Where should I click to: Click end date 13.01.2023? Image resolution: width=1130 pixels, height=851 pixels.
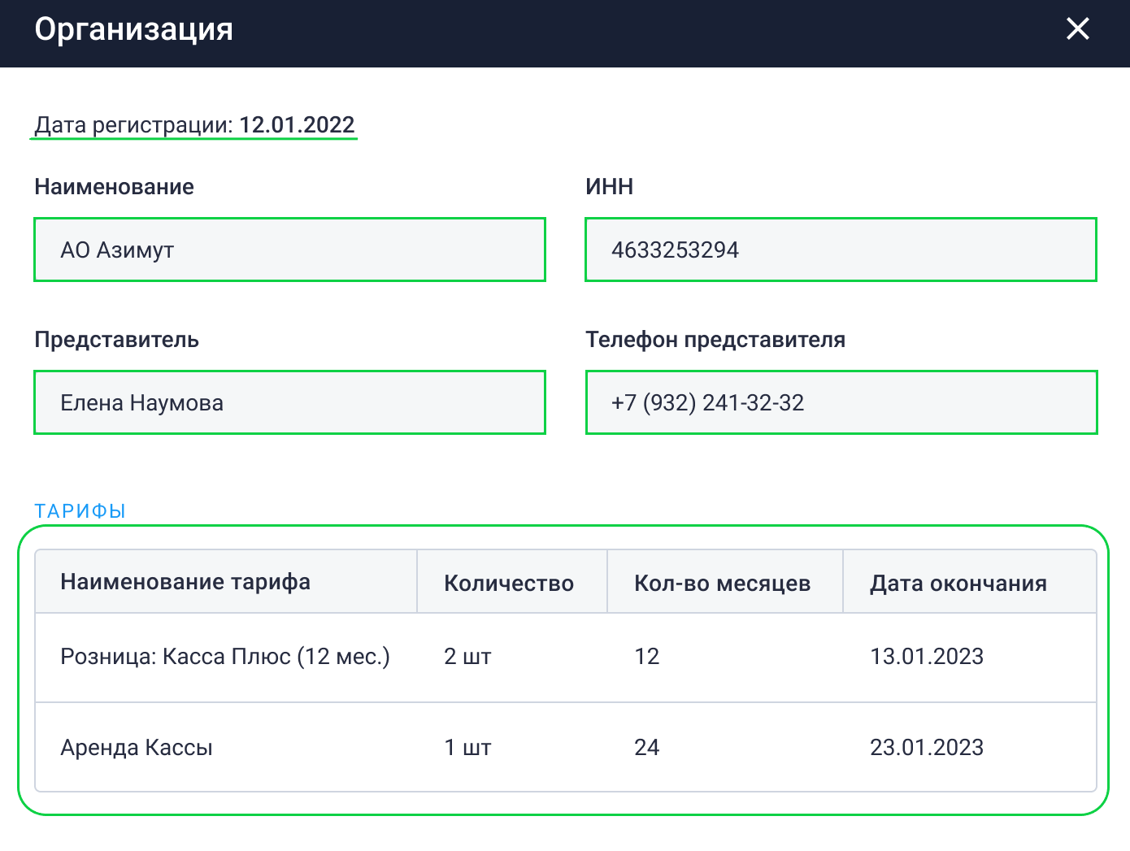click(927, 657)
